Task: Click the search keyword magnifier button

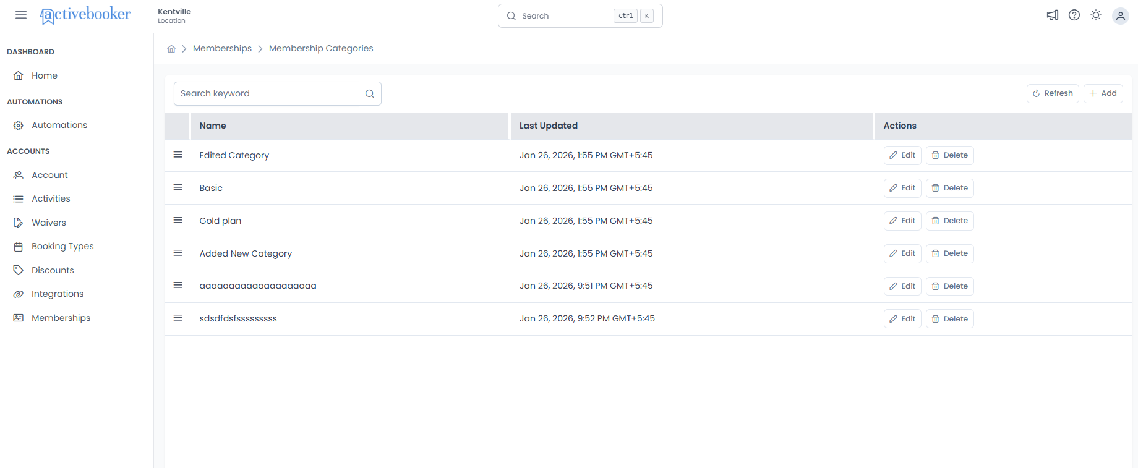Action: 370,93
